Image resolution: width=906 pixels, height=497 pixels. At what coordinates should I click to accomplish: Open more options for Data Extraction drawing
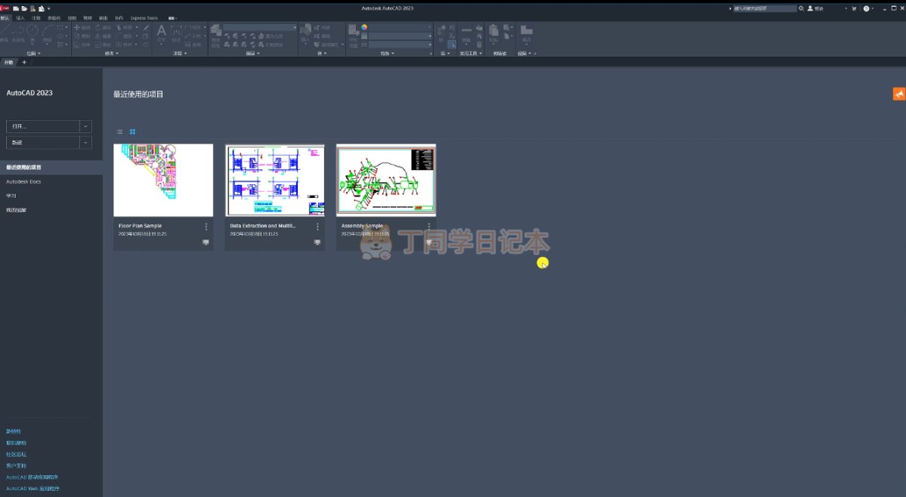[317, 227]
